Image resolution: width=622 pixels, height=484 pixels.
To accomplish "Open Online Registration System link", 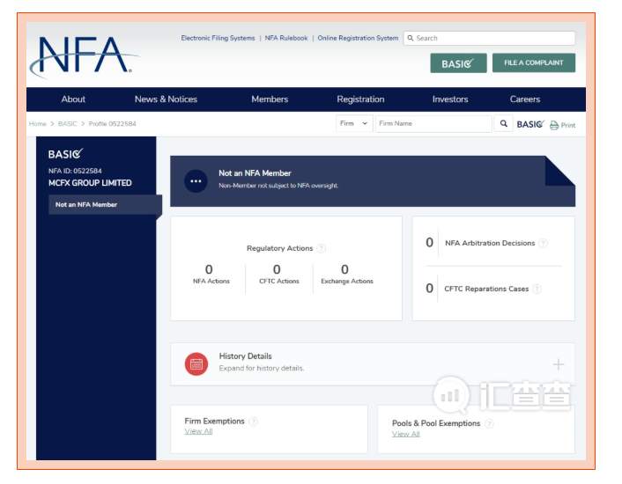I will pos(358,38).
